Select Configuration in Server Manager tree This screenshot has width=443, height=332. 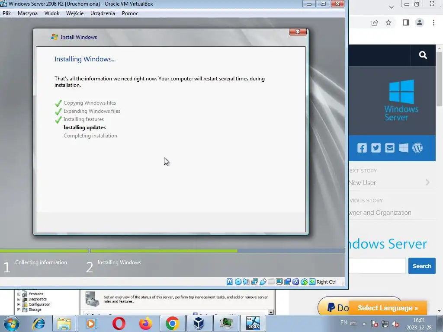tap(39, 304)
